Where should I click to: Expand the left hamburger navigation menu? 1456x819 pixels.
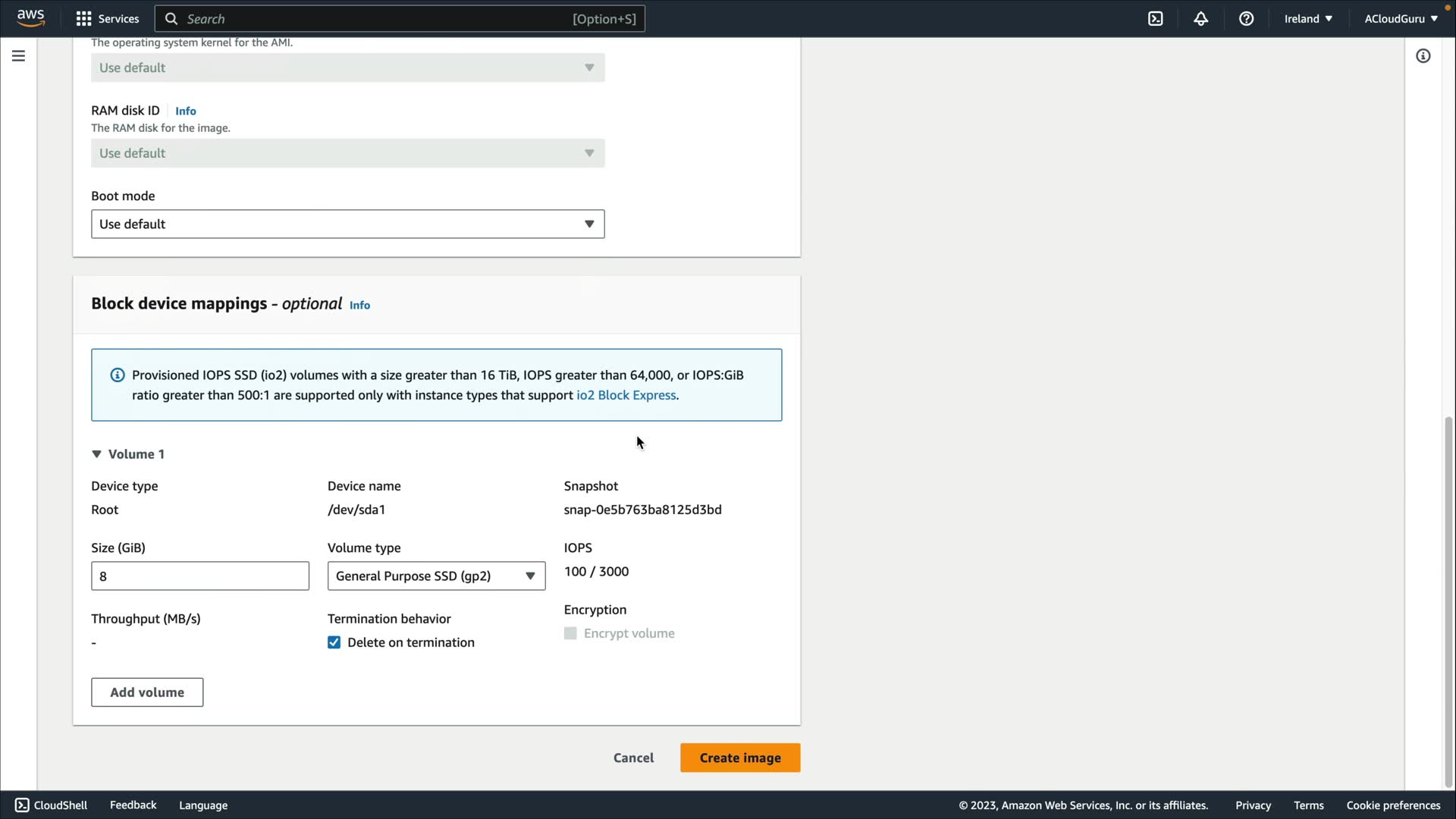pyautogui.click(x=18, y=56)
